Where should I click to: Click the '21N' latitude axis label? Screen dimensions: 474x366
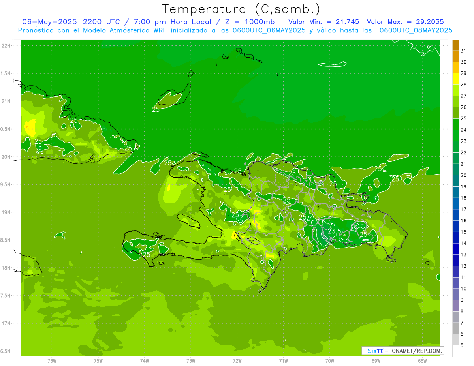click(x=6, y=101)
